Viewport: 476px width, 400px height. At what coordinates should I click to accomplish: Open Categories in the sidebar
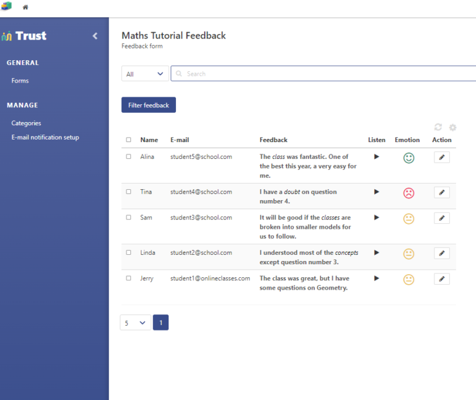coord(26,123)
